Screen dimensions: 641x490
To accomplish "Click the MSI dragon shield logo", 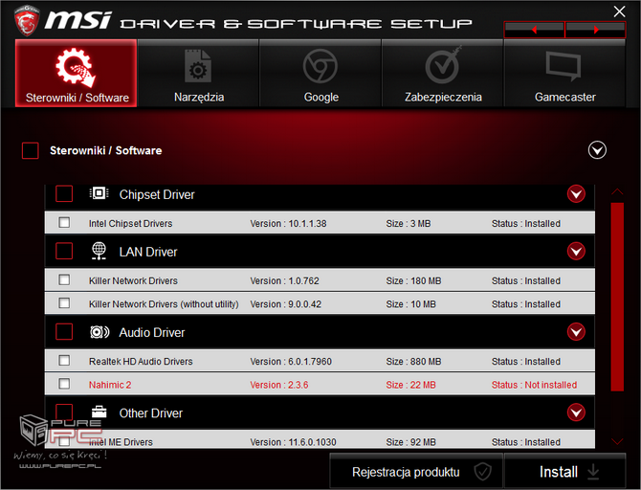I will 27,20.
